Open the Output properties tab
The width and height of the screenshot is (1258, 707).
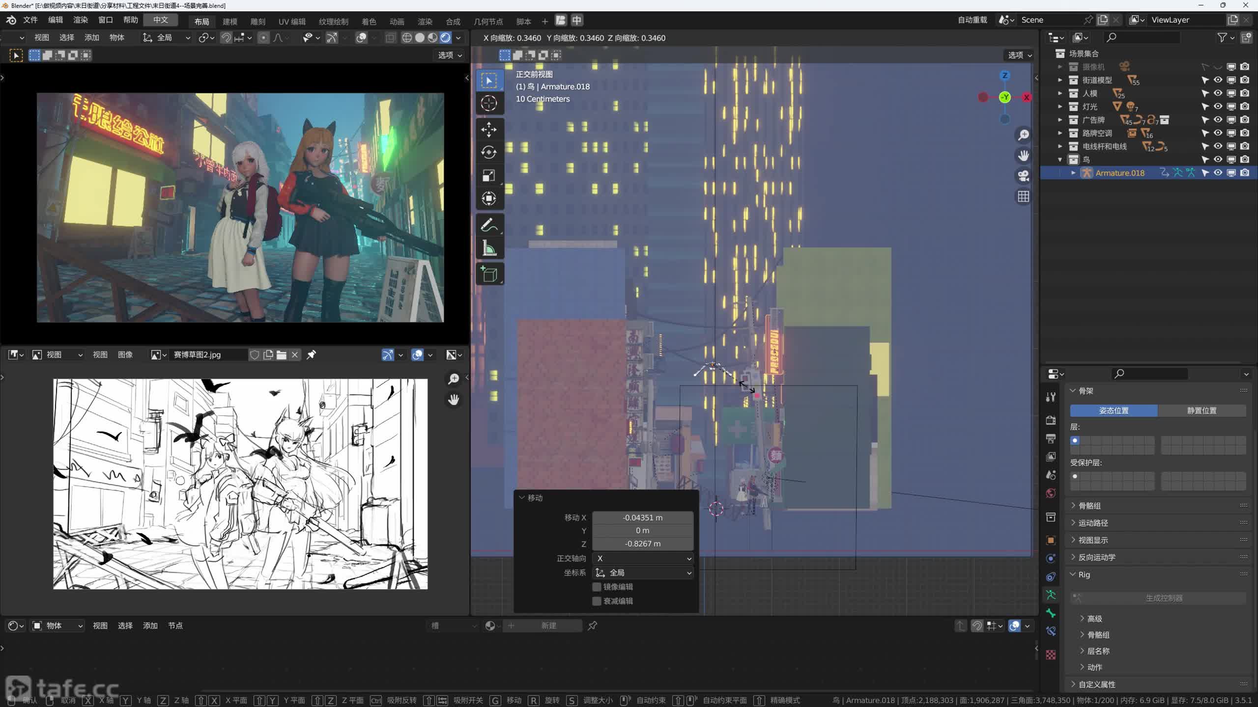1051,438
